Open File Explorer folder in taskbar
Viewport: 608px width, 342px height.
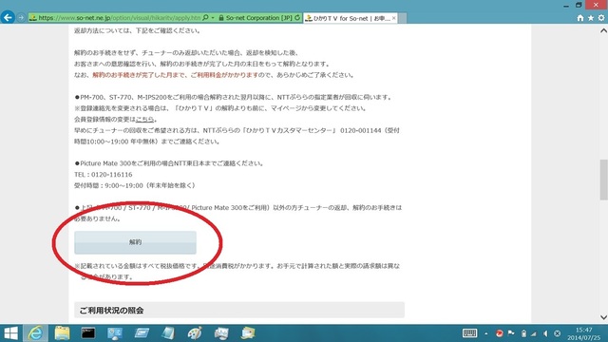click(62, 333)
